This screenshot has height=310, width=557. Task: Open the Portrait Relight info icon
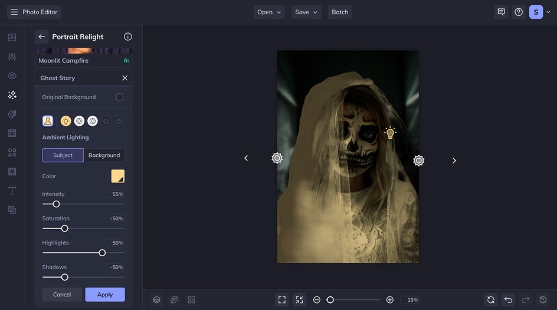click(127, 37)
